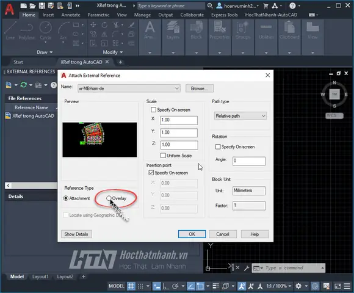Click the ViewCube TOP face
The height and width of the screenshot is (293, 354).
pyautogui.click(x=334, y=94)
